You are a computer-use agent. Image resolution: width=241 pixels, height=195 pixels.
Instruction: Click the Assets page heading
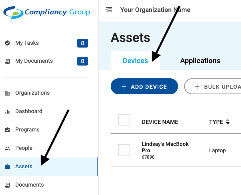pyautogui.click(x=130, y=38)
